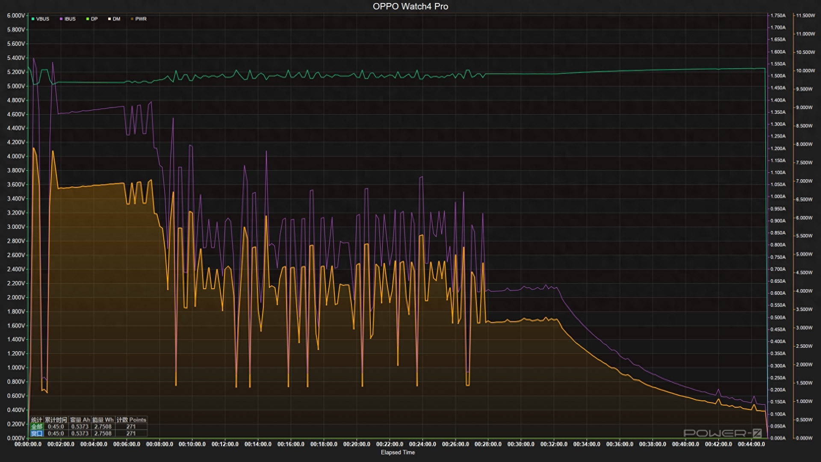Toggle the DP series in the legend
821x462 pixels.
(92, 19)
